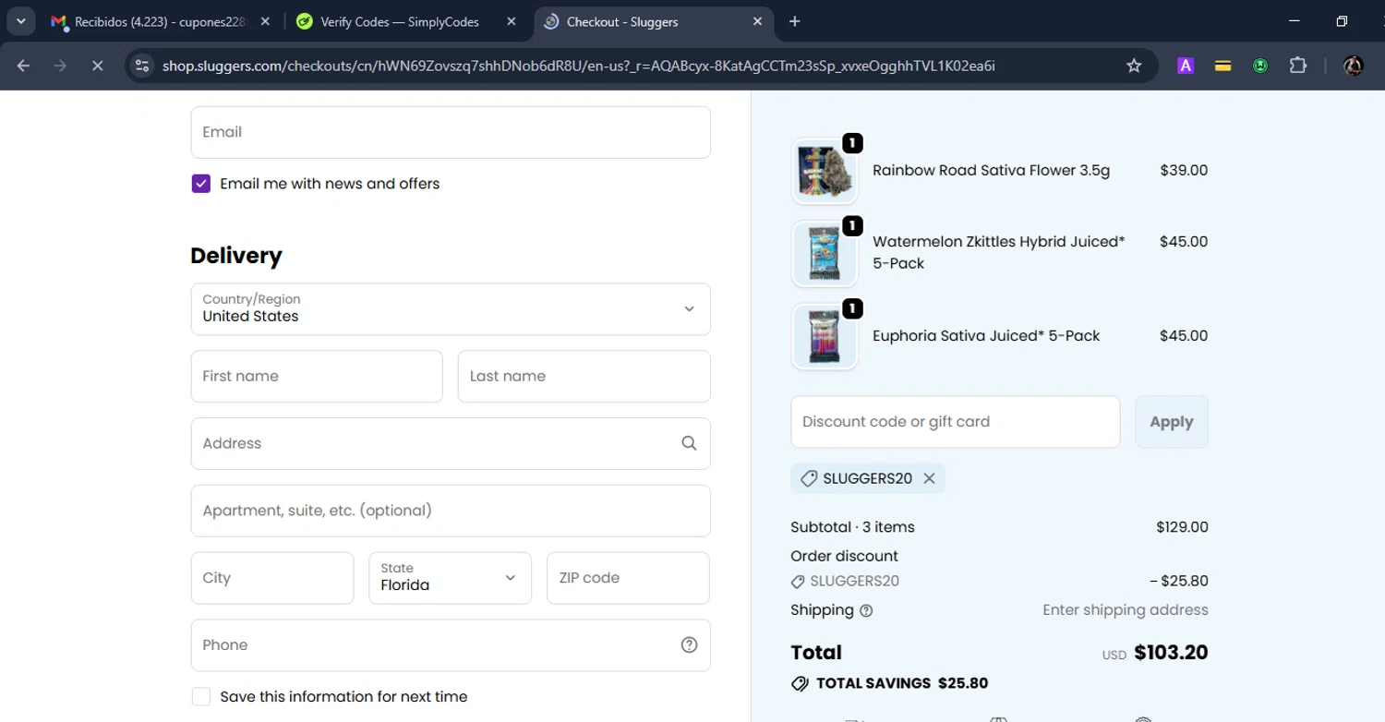Bookmark this page with the star icon
This screenshot has height=722, width=1385.
(1134, 66)
